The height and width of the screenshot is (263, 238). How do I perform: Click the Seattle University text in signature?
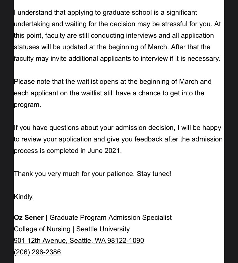click(103, 229)
